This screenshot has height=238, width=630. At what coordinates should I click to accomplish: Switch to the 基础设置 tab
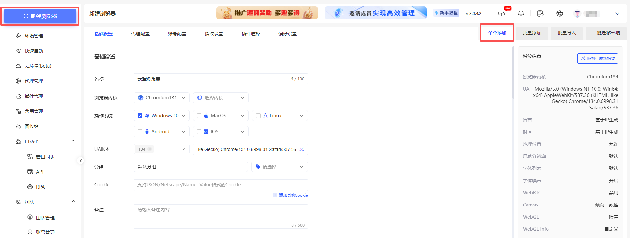(x=104, y=34)
